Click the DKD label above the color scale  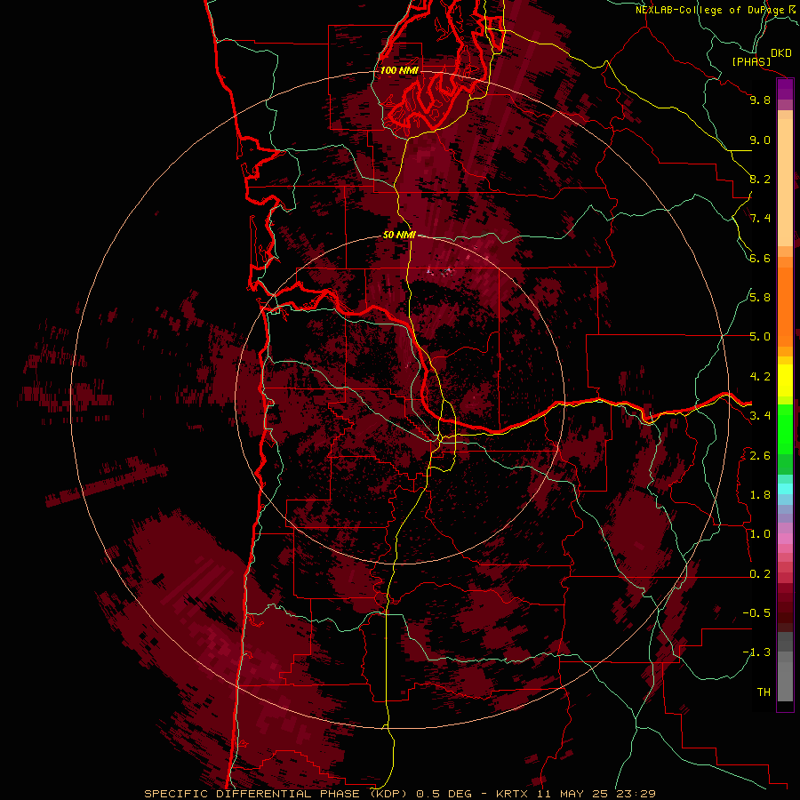click(780, 52)
